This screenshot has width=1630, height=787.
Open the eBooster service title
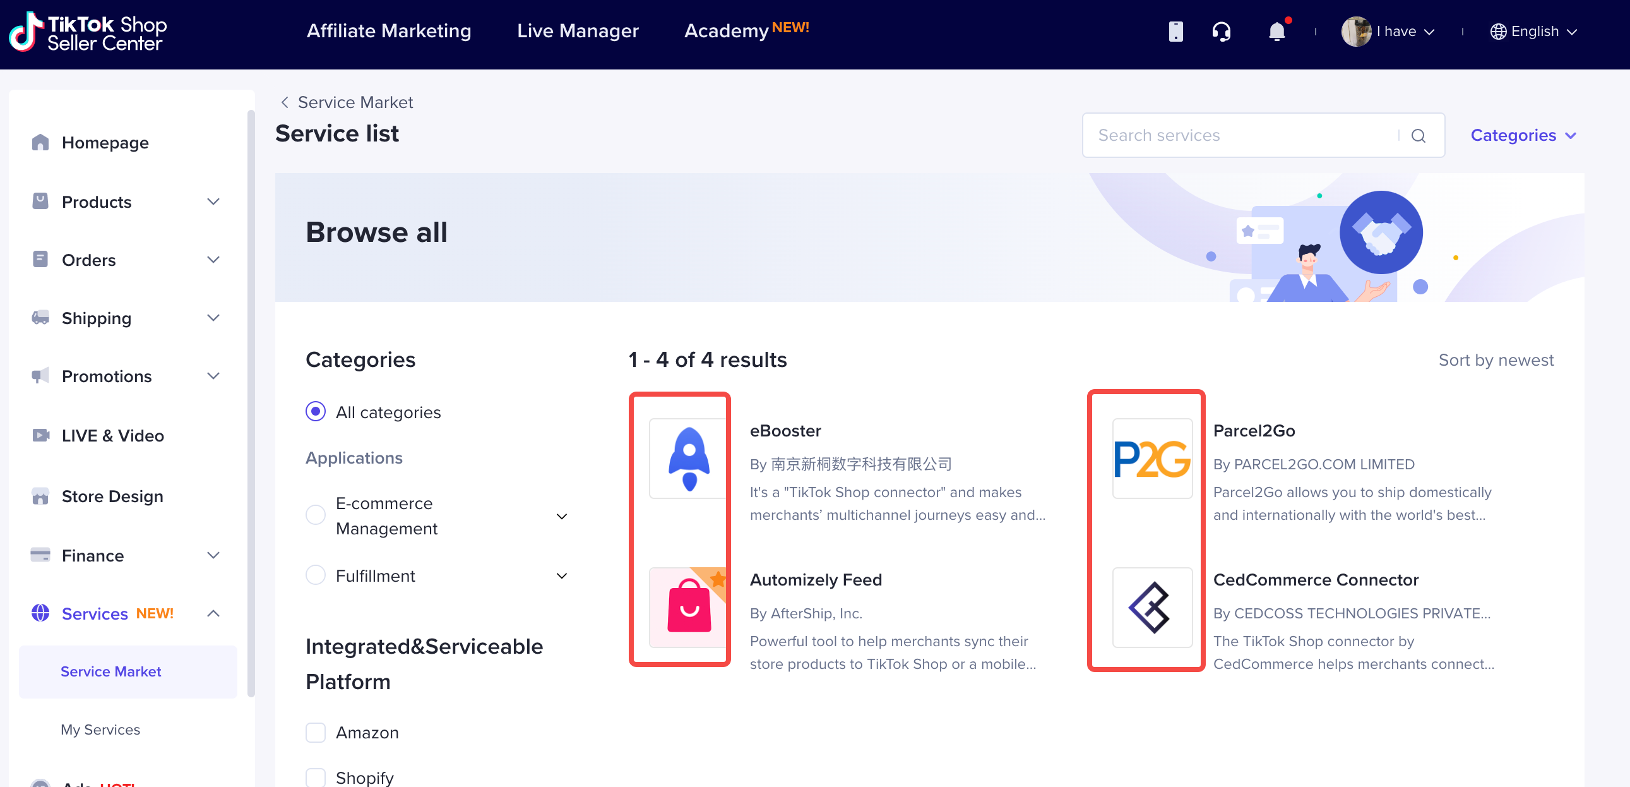coord(785,431)
